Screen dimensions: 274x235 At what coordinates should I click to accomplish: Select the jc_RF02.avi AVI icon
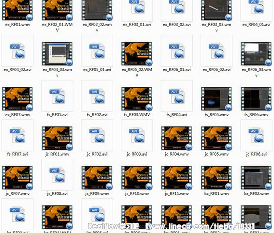click(x=97, y=135)
